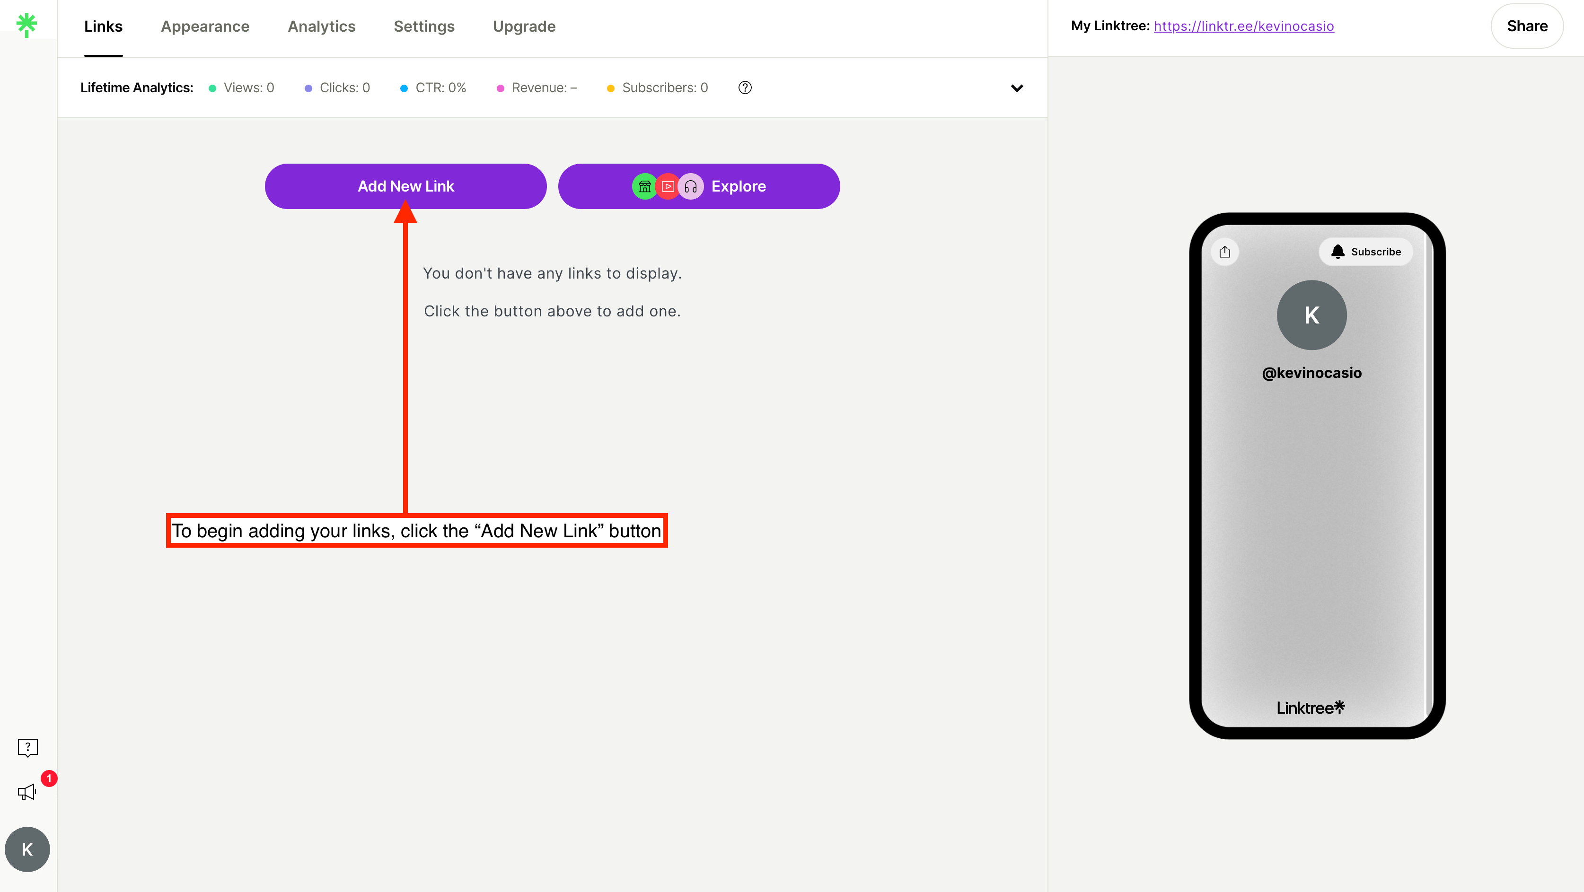The width and height of the screenshot is (1584, 892).
Task: Click share icon in phone preview
Action: click(1224, 252)
